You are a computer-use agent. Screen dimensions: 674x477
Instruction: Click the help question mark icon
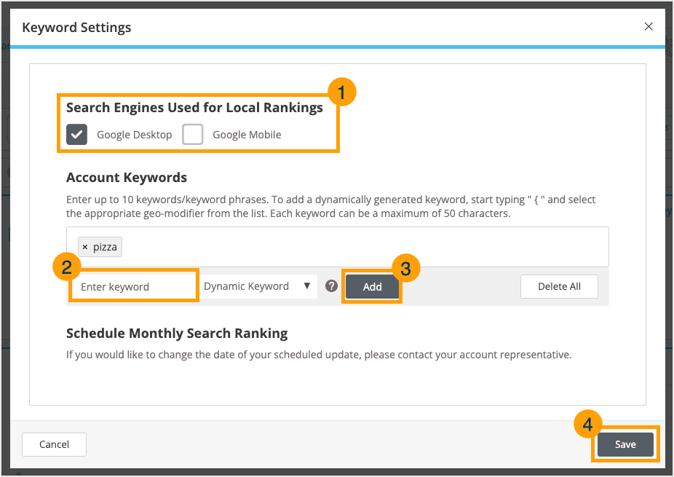pos(331,285)
